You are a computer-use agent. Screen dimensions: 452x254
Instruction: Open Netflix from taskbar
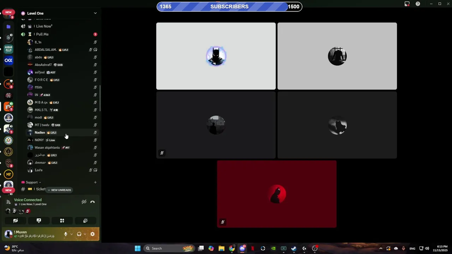click(252, 248)
